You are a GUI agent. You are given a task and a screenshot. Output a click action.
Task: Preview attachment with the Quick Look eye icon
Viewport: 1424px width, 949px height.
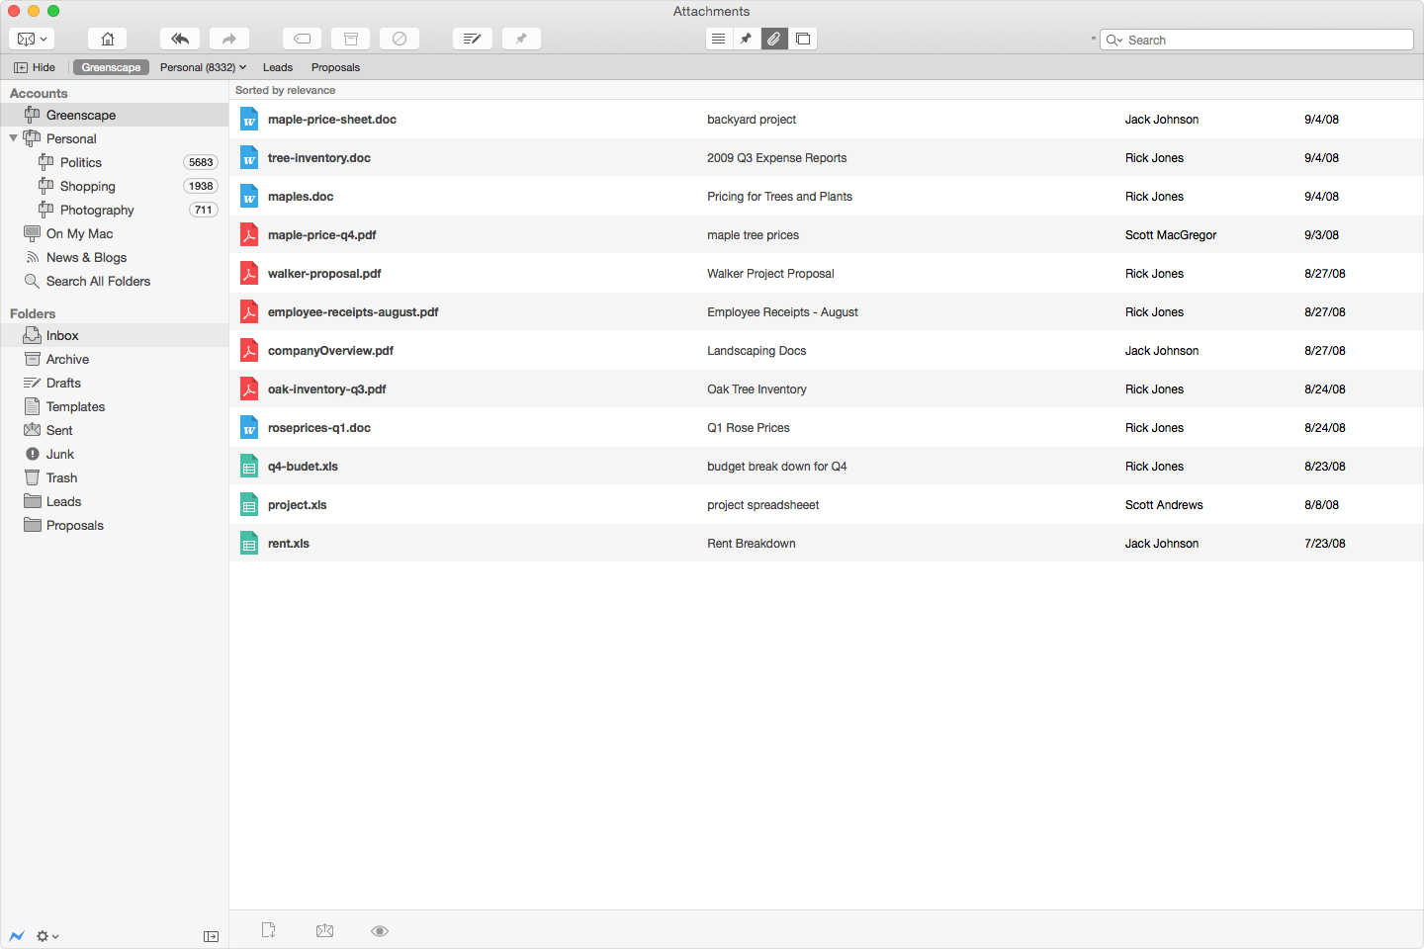[380, 930]
